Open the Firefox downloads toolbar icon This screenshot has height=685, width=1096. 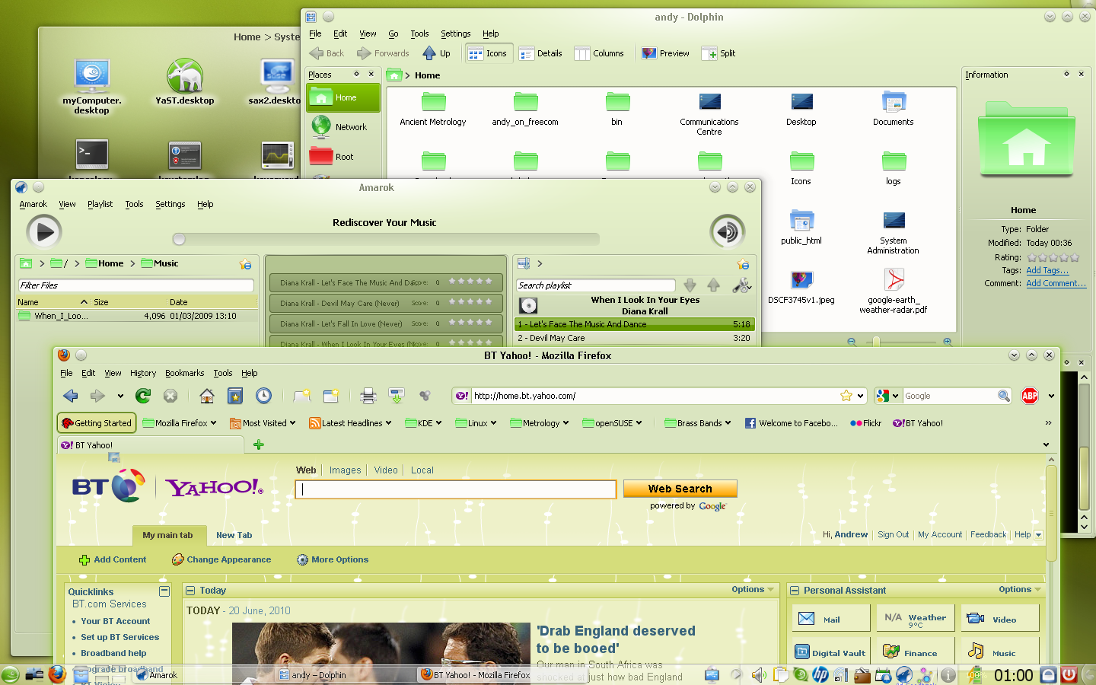click(x=397, y=396)
